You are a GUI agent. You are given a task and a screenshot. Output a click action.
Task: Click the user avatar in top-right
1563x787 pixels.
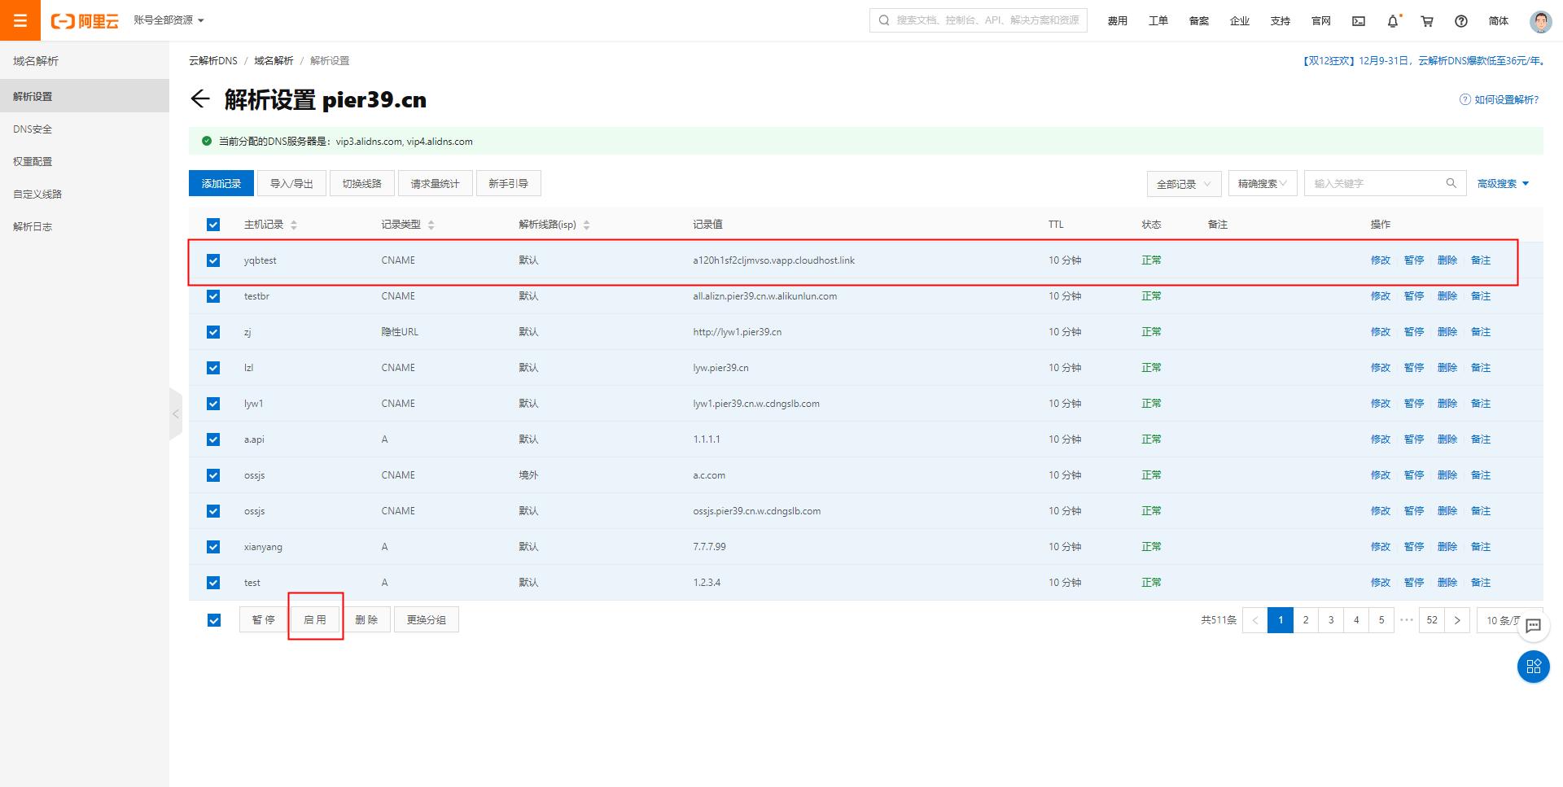1540,21
